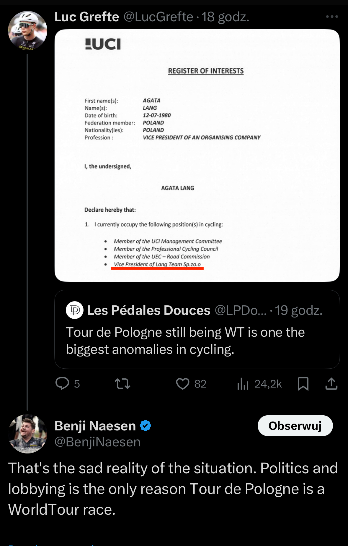Open the @BenjiNaesen handle link
This screenshot has width=348, height=546.
click(97, 442)
